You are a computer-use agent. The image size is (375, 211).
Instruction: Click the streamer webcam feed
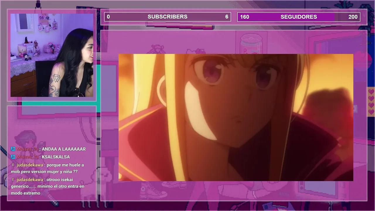tap(52, 55)
